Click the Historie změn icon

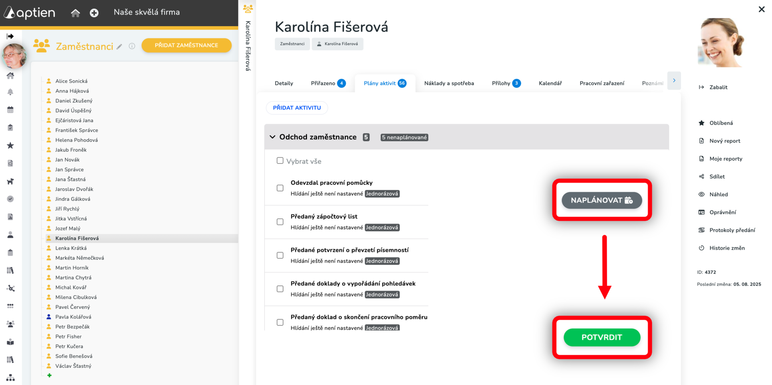(702, 248)
